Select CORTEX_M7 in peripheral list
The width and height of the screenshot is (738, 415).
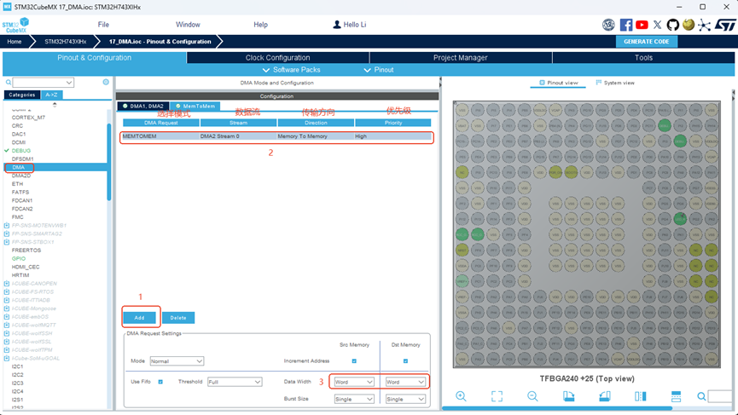tap(28, 118)
